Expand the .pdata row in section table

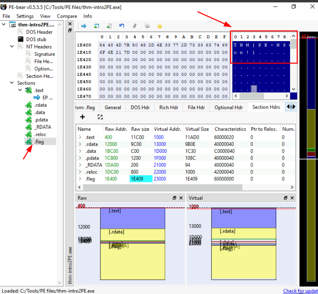tap(80, 158)
